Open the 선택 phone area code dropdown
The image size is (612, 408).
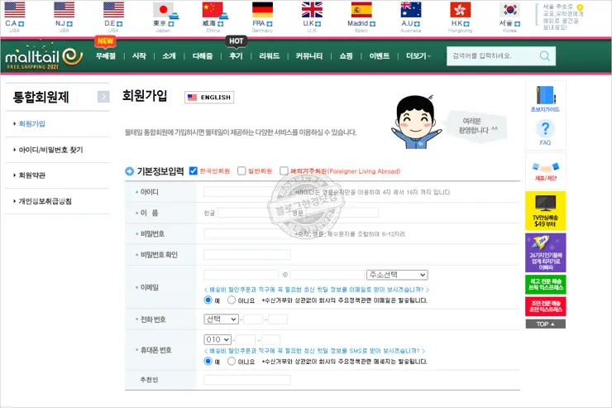tap(221, 319)
